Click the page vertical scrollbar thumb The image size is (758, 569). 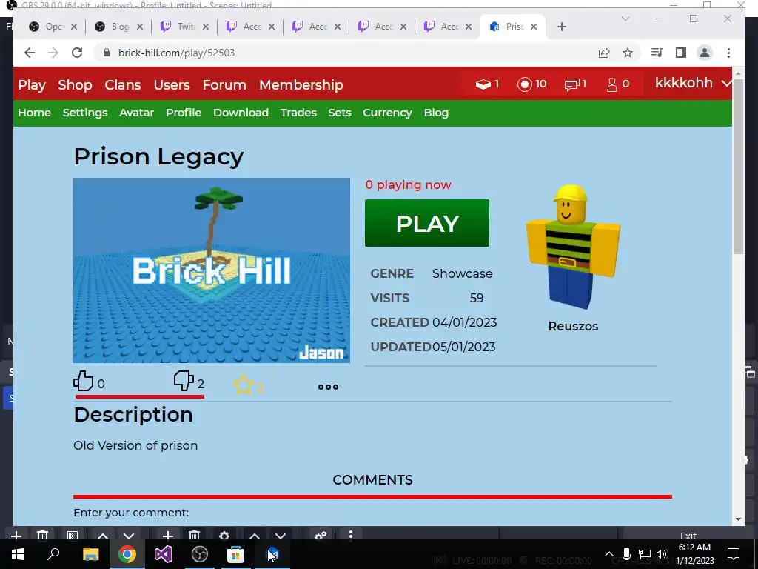(x=738, y=167)
